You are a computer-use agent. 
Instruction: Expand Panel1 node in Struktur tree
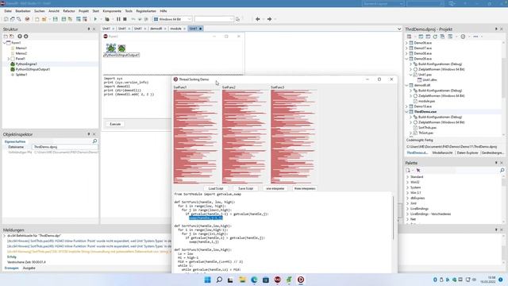[9, 59]
